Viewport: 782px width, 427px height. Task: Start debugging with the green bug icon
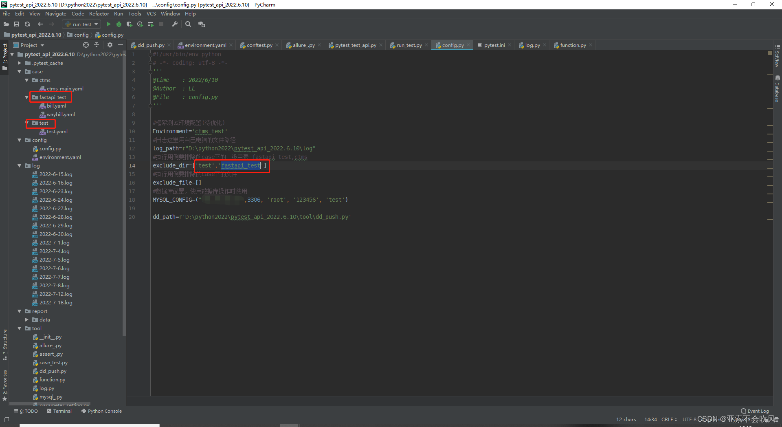click(119, 24)
